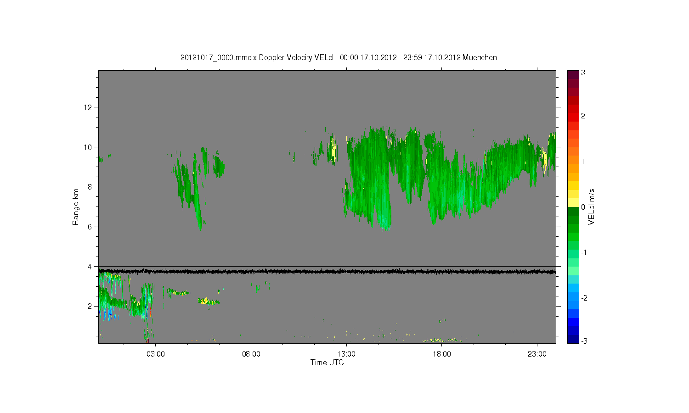Pick the dark blue swatch at colorbar bottom
Image resolution: width=689 pixels, height=413 pixels.
573,339
